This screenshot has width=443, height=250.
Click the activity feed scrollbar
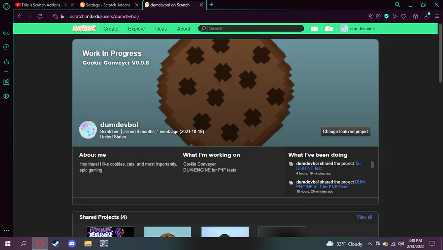(x=372, y=165)
